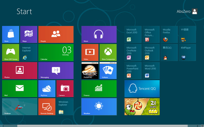Open the Messaging tile
Viewport: 204px width, 127px height.
[56, 71]
